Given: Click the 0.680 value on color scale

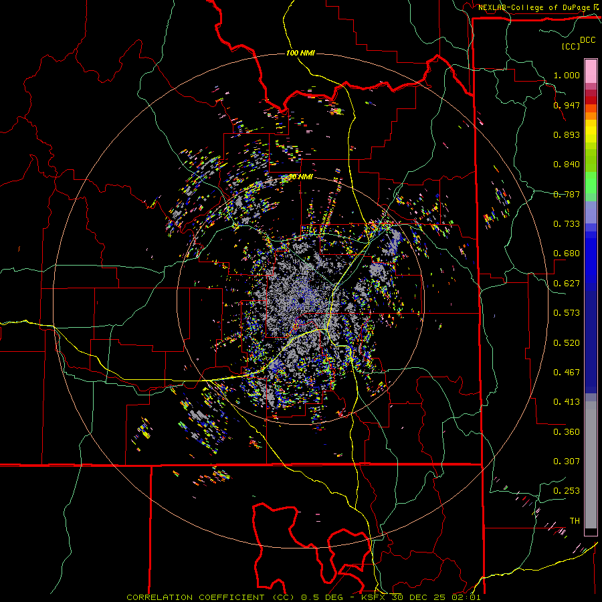Looking at the screenshot, I should 567,254.
